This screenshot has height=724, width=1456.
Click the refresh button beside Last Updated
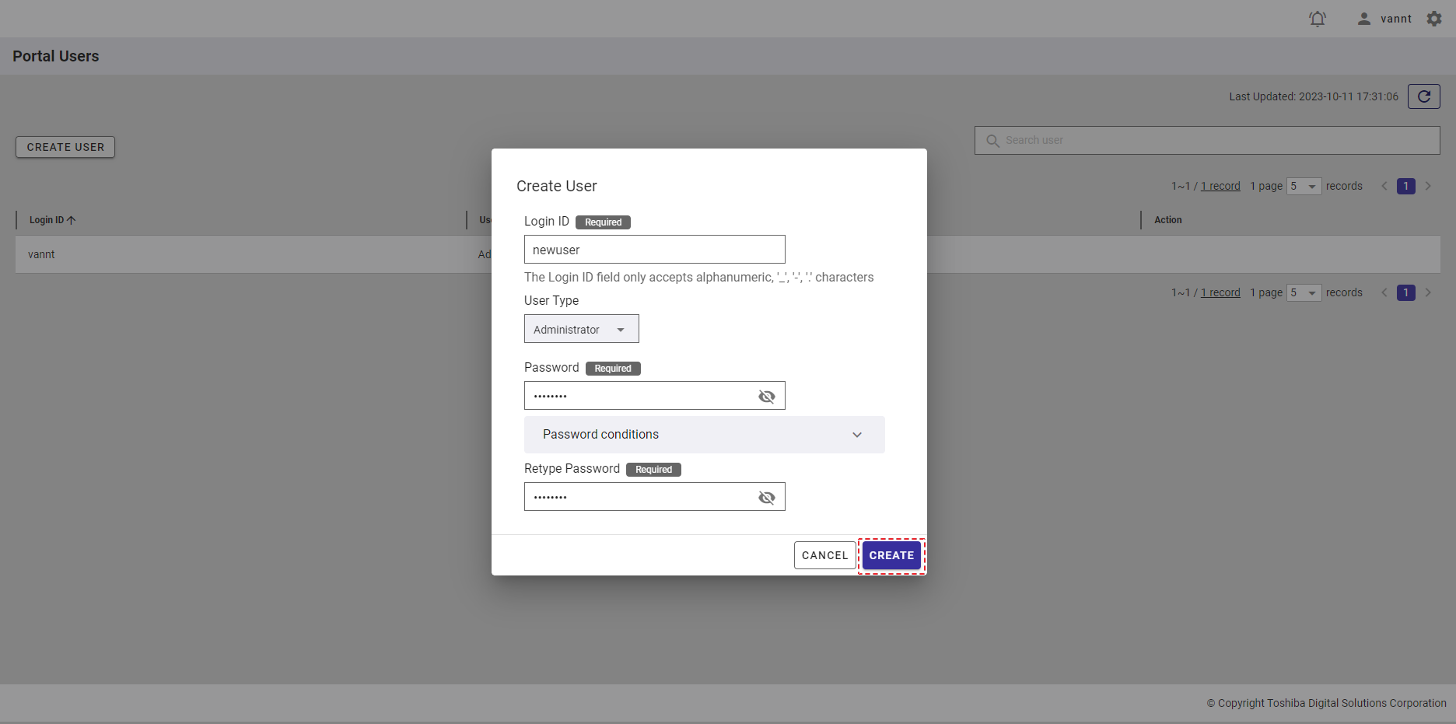coord(1423,96)
